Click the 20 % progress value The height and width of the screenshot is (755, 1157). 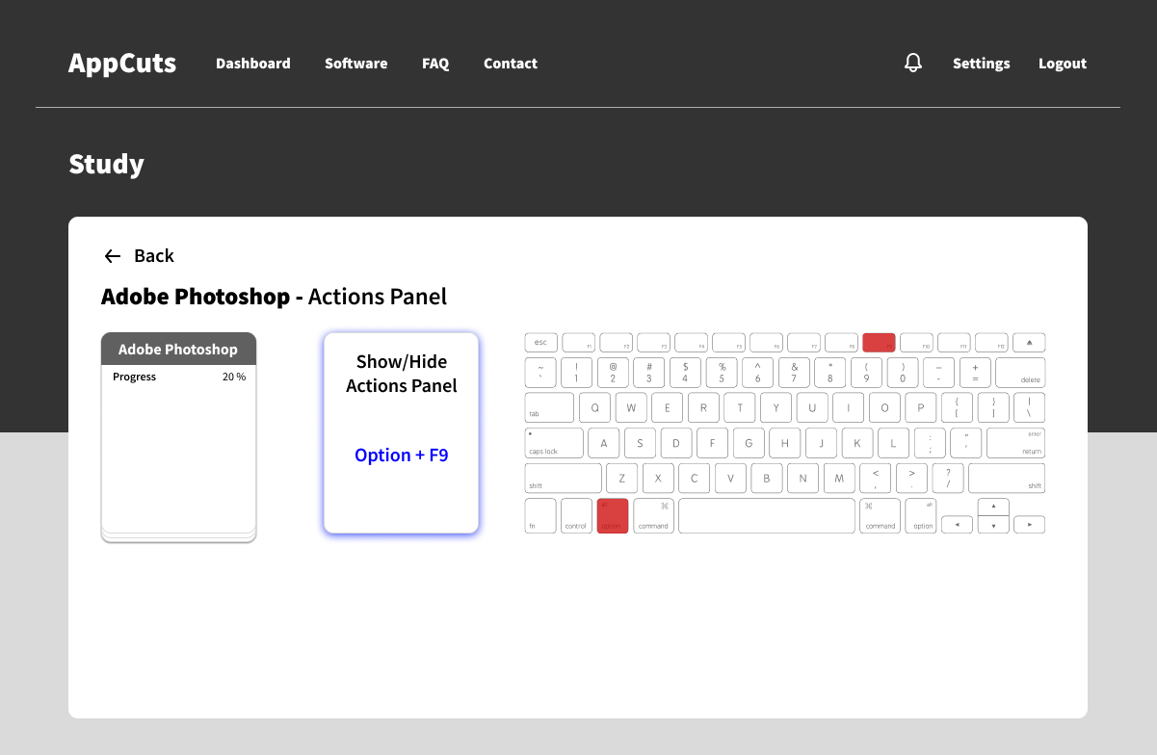pos(234,377)
